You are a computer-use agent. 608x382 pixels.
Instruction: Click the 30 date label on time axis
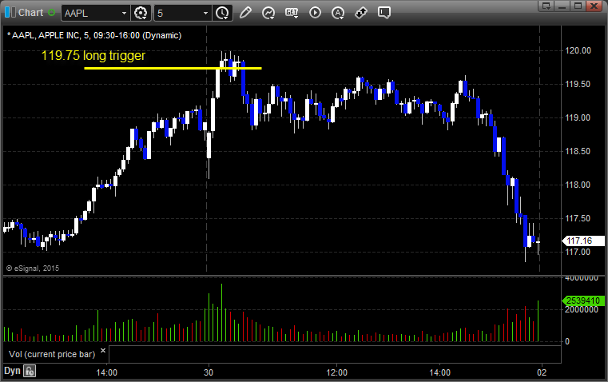(209, 372)
